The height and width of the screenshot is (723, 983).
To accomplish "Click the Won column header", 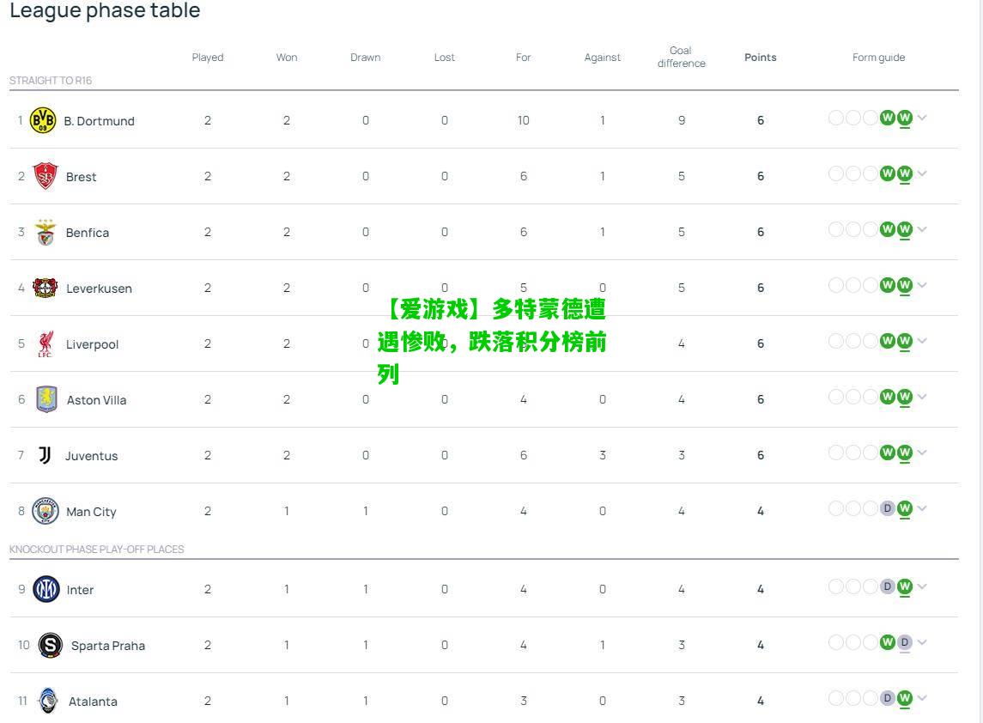I will click(x=287, y=57).
